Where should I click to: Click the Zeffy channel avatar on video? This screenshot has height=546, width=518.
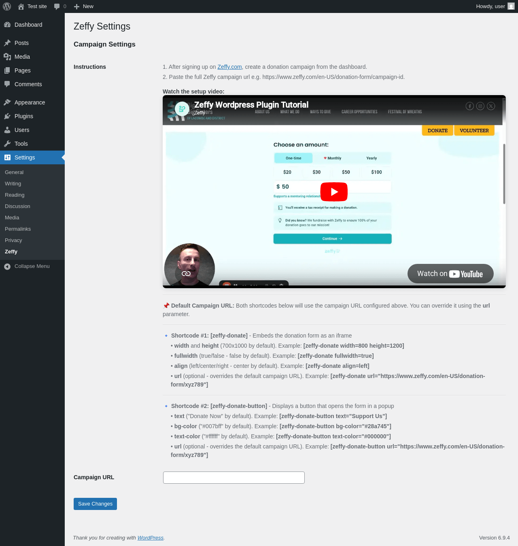(182, 109)
